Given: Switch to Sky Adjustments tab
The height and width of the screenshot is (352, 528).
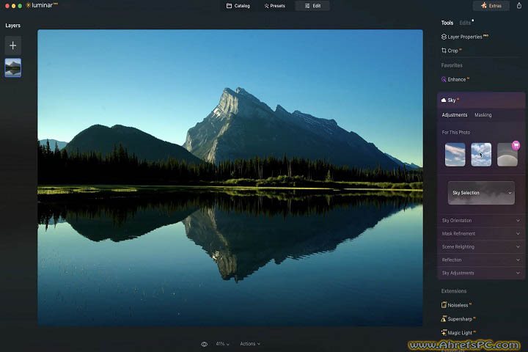Looking at the screenshot, I should pyautogui.click(x=454, y=115).
